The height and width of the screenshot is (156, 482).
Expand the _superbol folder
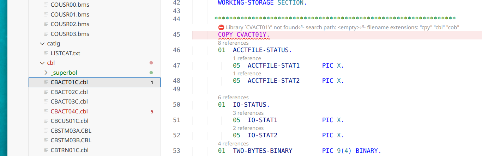46,73
